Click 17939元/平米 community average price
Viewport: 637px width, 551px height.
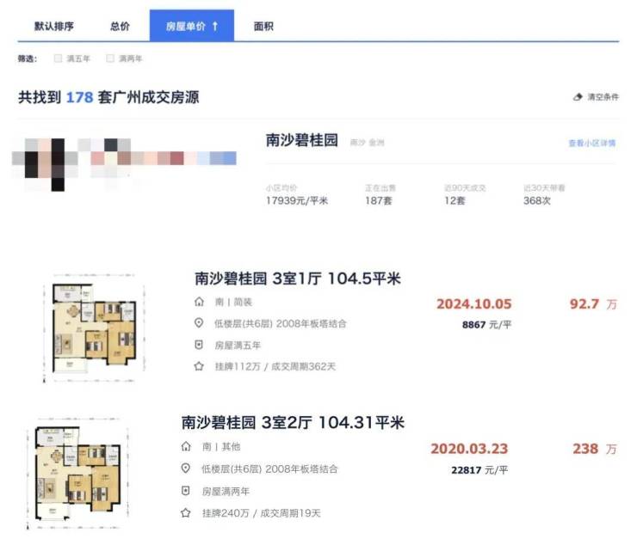coord(297,200)
